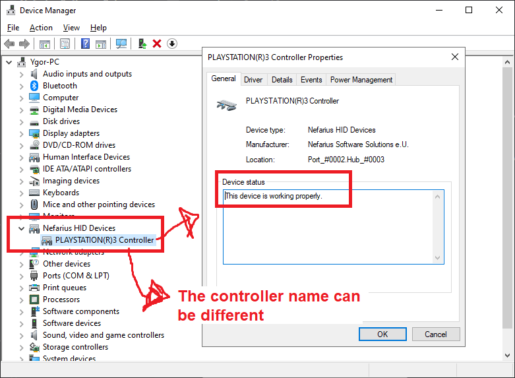
Task: Click the Device status scrollbar down arrow
Action: coord(437,258)
